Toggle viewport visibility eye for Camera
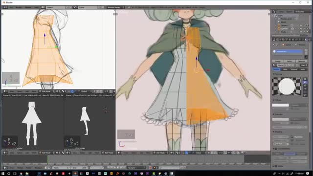This screenshot has width=313, height=176. (301, 25)
